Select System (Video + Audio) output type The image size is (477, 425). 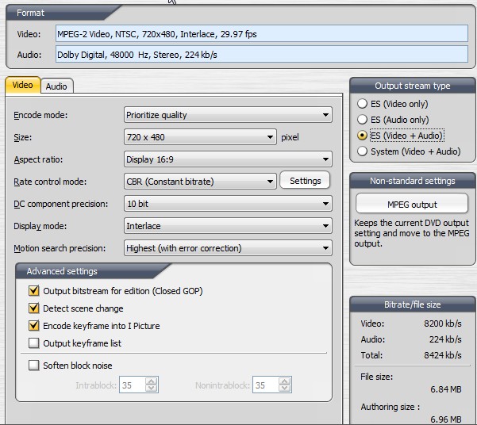363,151
